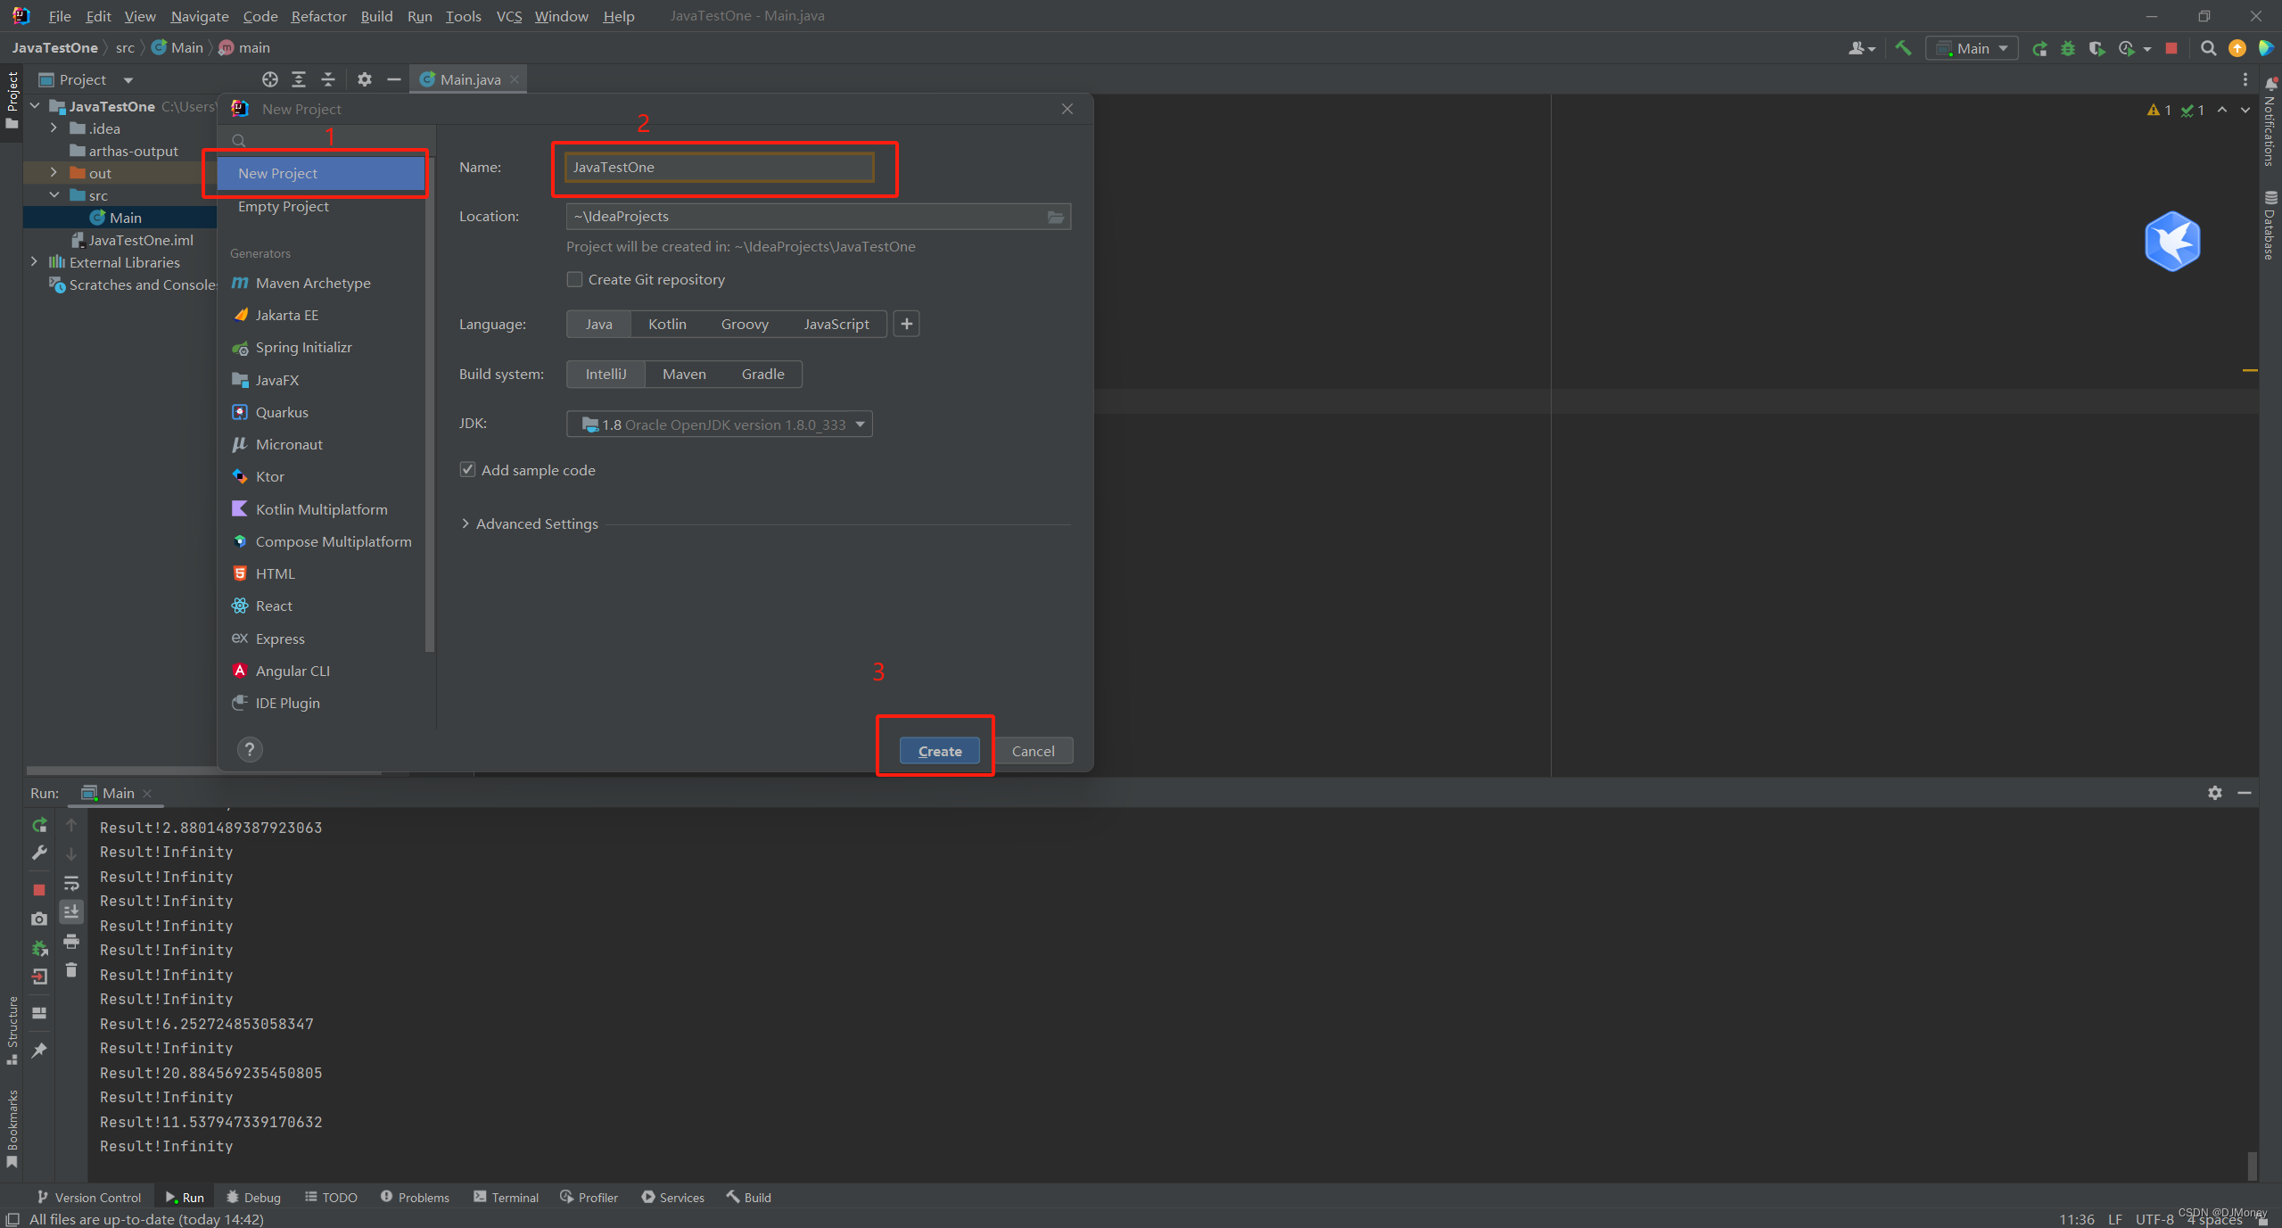The height and width of the screenshot is (1228, 2282).
Task: Open Run panel settings gear
Action: coord(2215,793)
